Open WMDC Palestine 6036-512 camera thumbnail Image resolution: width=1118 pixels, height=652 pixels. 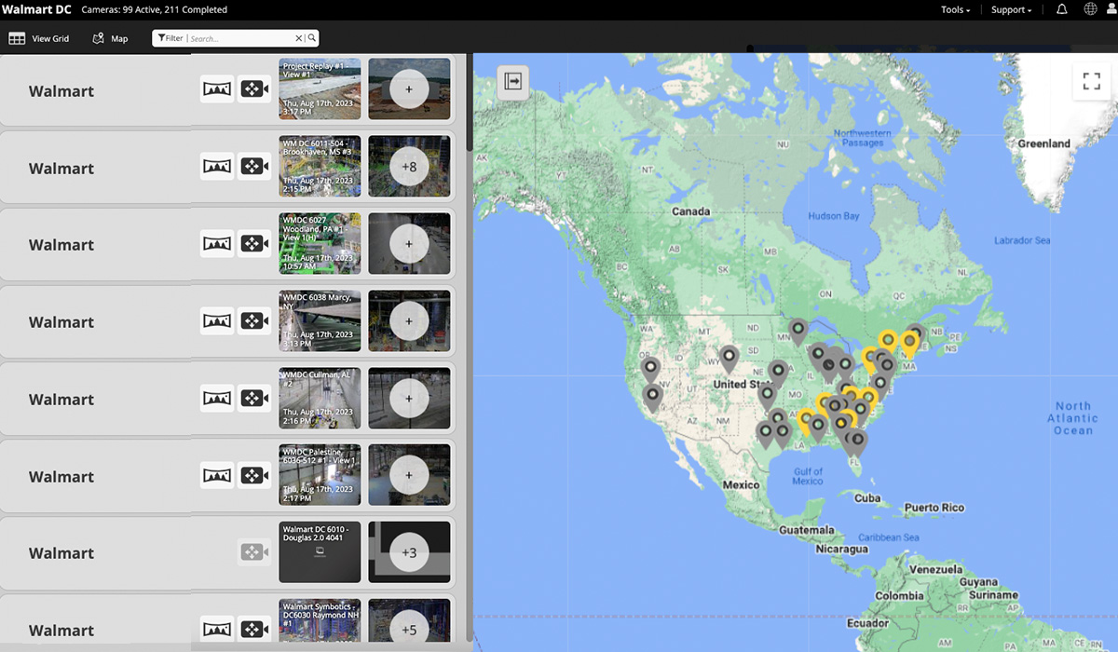[320, 476]
